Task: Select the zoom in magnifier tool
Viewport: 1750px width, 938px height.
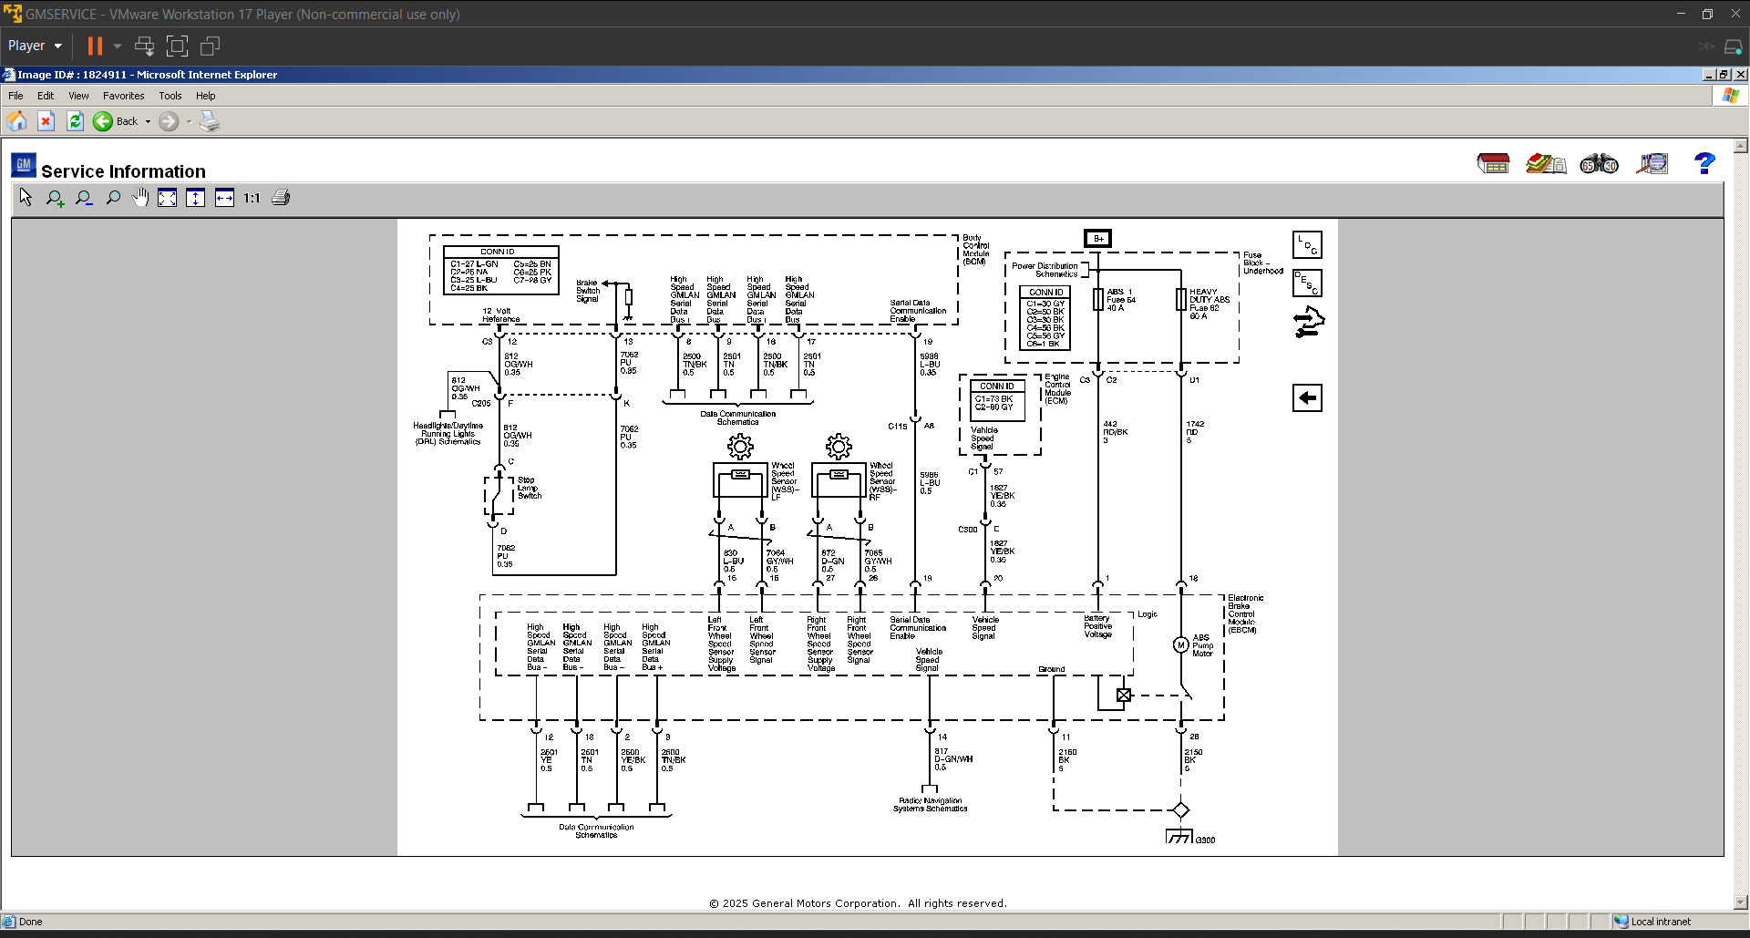Action: click(55, 198)
